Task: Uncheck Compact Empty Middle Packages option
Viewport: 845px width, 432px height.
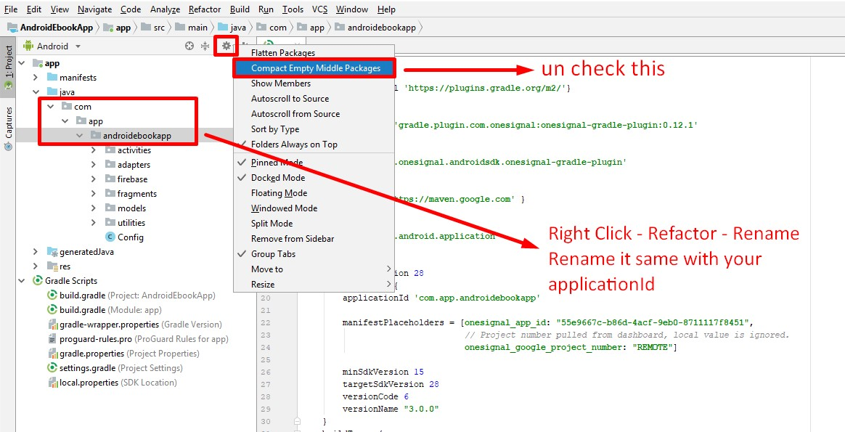Action: (315, 68)
